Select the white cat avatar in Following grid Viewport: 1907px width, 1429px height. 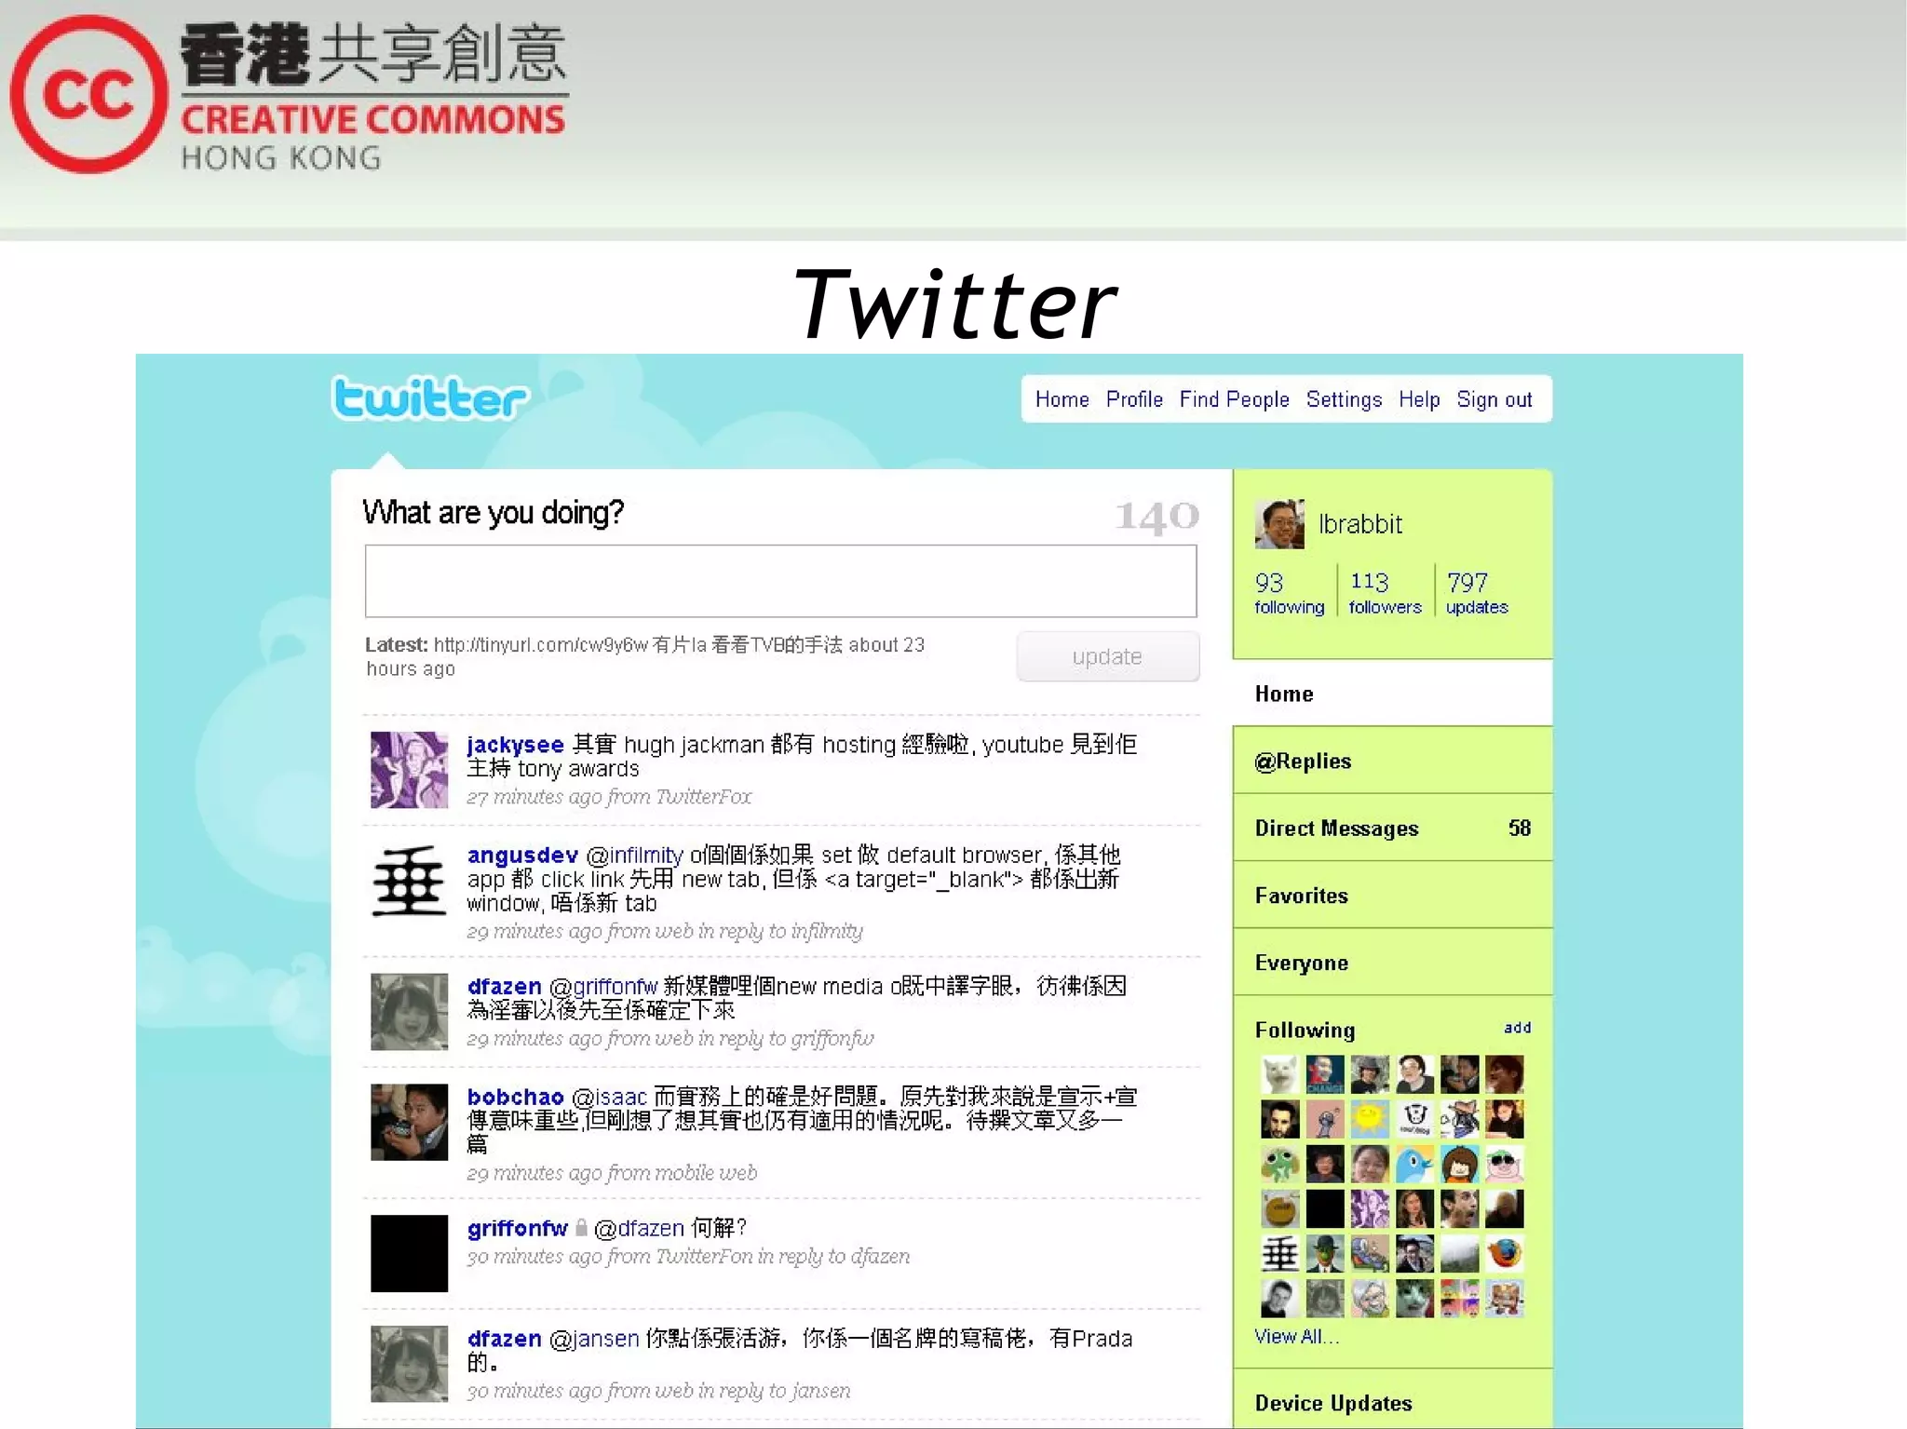[x=1279, y=1073]
